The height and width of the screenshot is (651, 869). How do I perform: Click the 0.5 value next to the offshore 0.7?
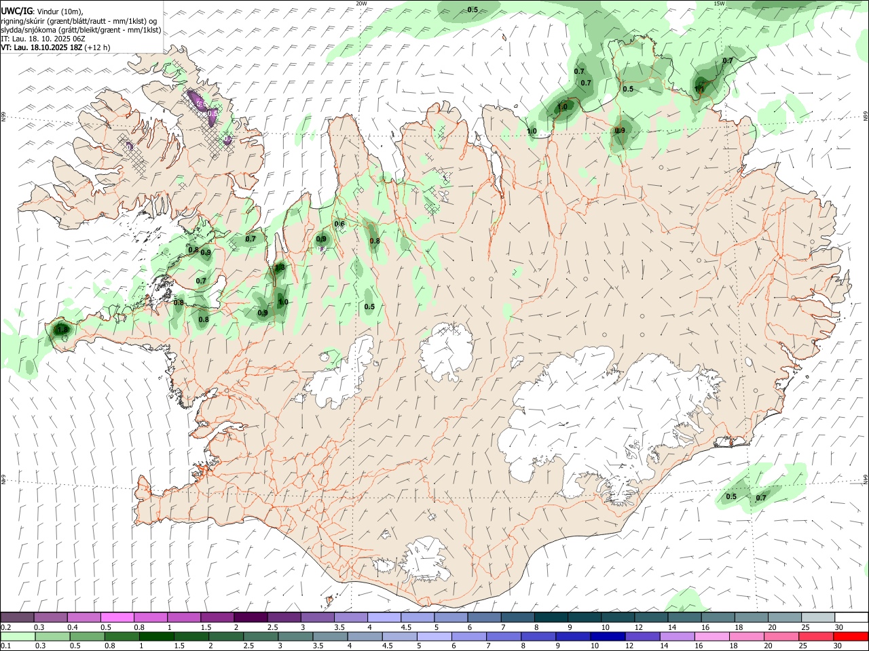(731, 496)
